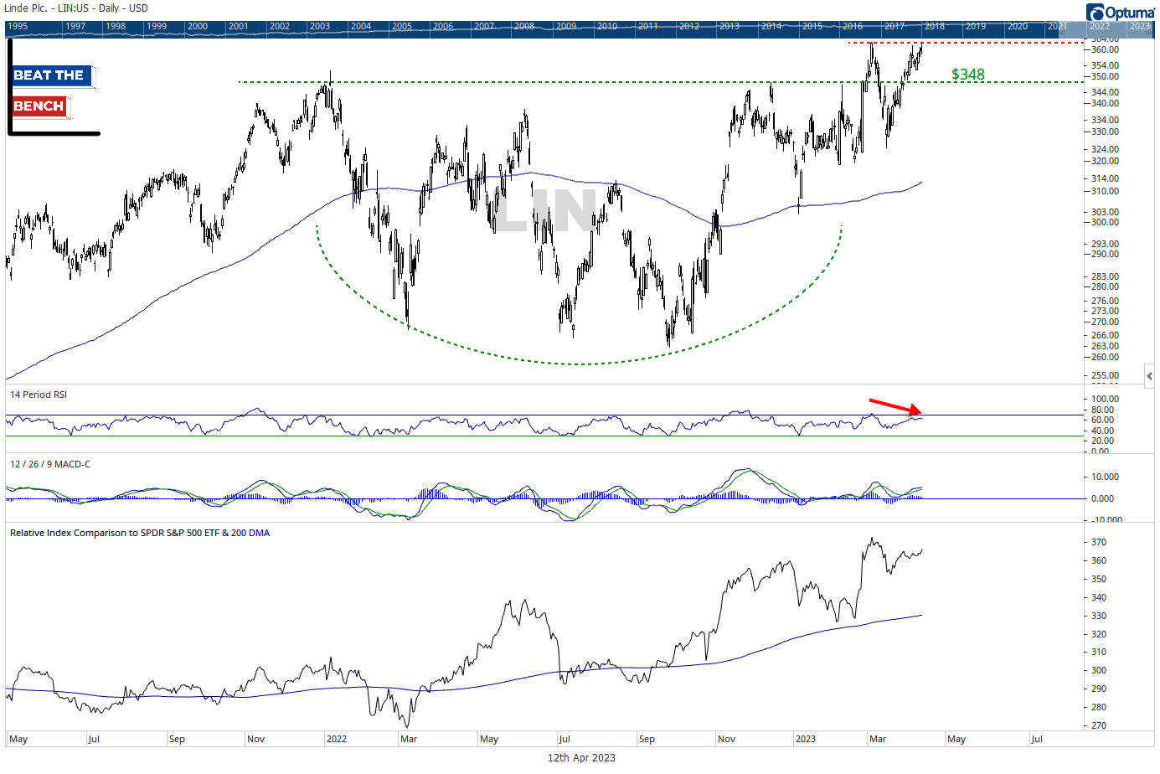Click 300 on the relative comparison axis
Screen dimensions: 1160x774
pyautogui.click(x=1099, y=670)
